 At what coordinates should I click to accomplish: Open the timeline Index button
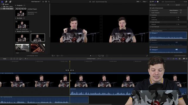point(5,59)
